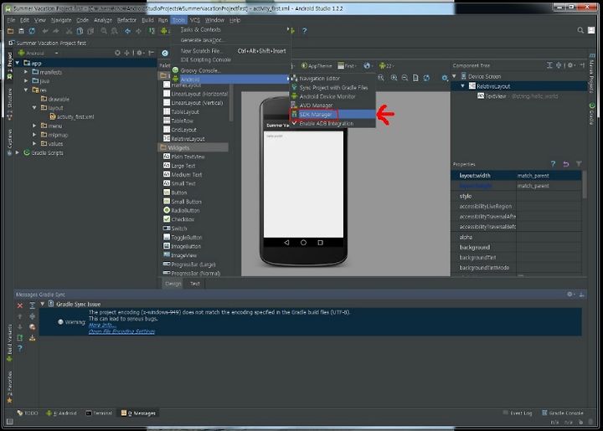Click the scroll-from-source icon in the Project panel
603x431 pixels.
pyautogui.click(x=117, y=53)
